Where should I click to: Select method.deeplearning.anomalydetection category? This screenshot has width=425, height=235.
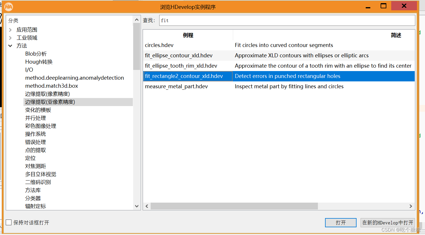click(x=74, y=78)
